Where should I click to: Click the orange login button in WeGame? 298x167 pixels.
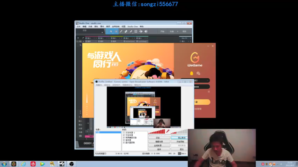tap(202, 102)
